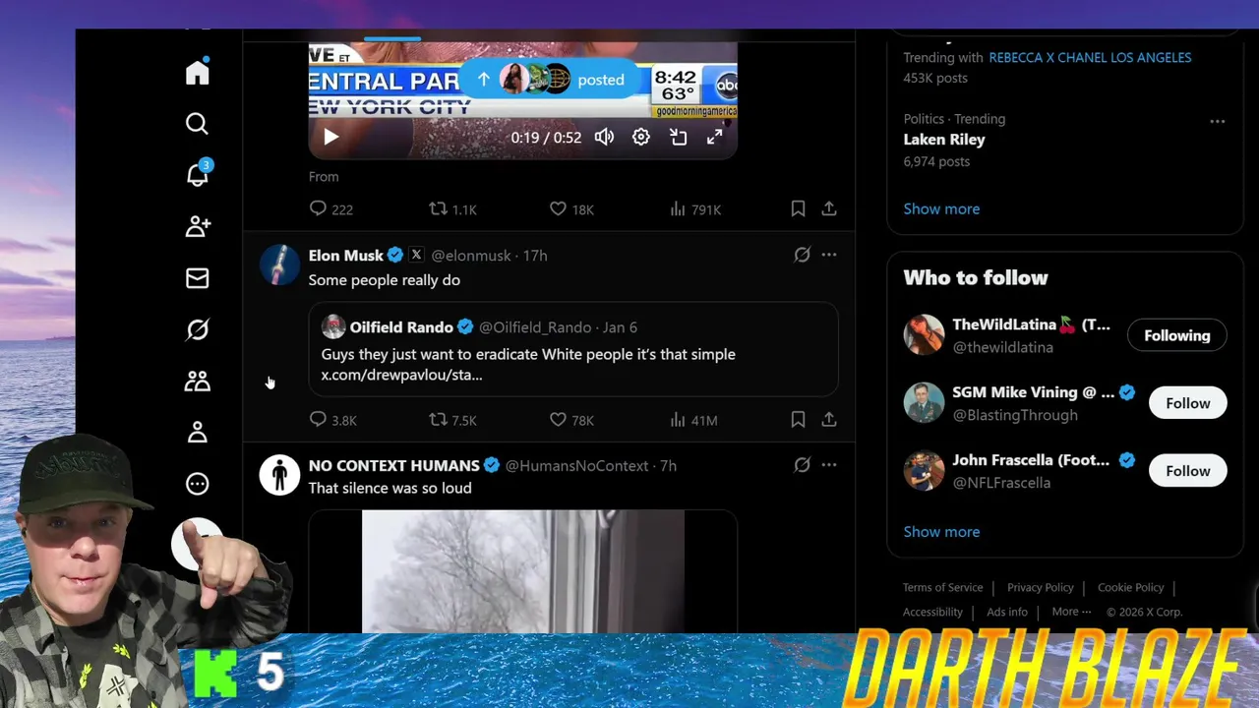The width and height of the screenshot is (1259, 708).
Task: View analytics of 791K views post
Action: [695, 208]
